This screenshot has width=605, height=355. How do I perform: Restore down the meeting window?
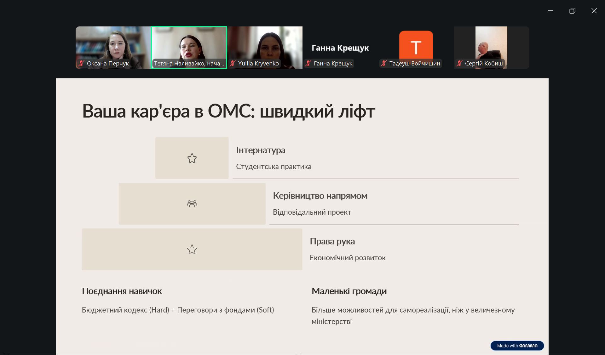point(572,11)
